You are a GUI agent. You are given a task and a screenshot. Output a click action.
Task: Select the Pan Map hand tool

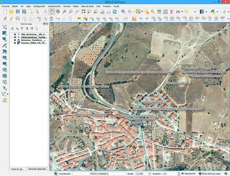click(x=52, y=12)
